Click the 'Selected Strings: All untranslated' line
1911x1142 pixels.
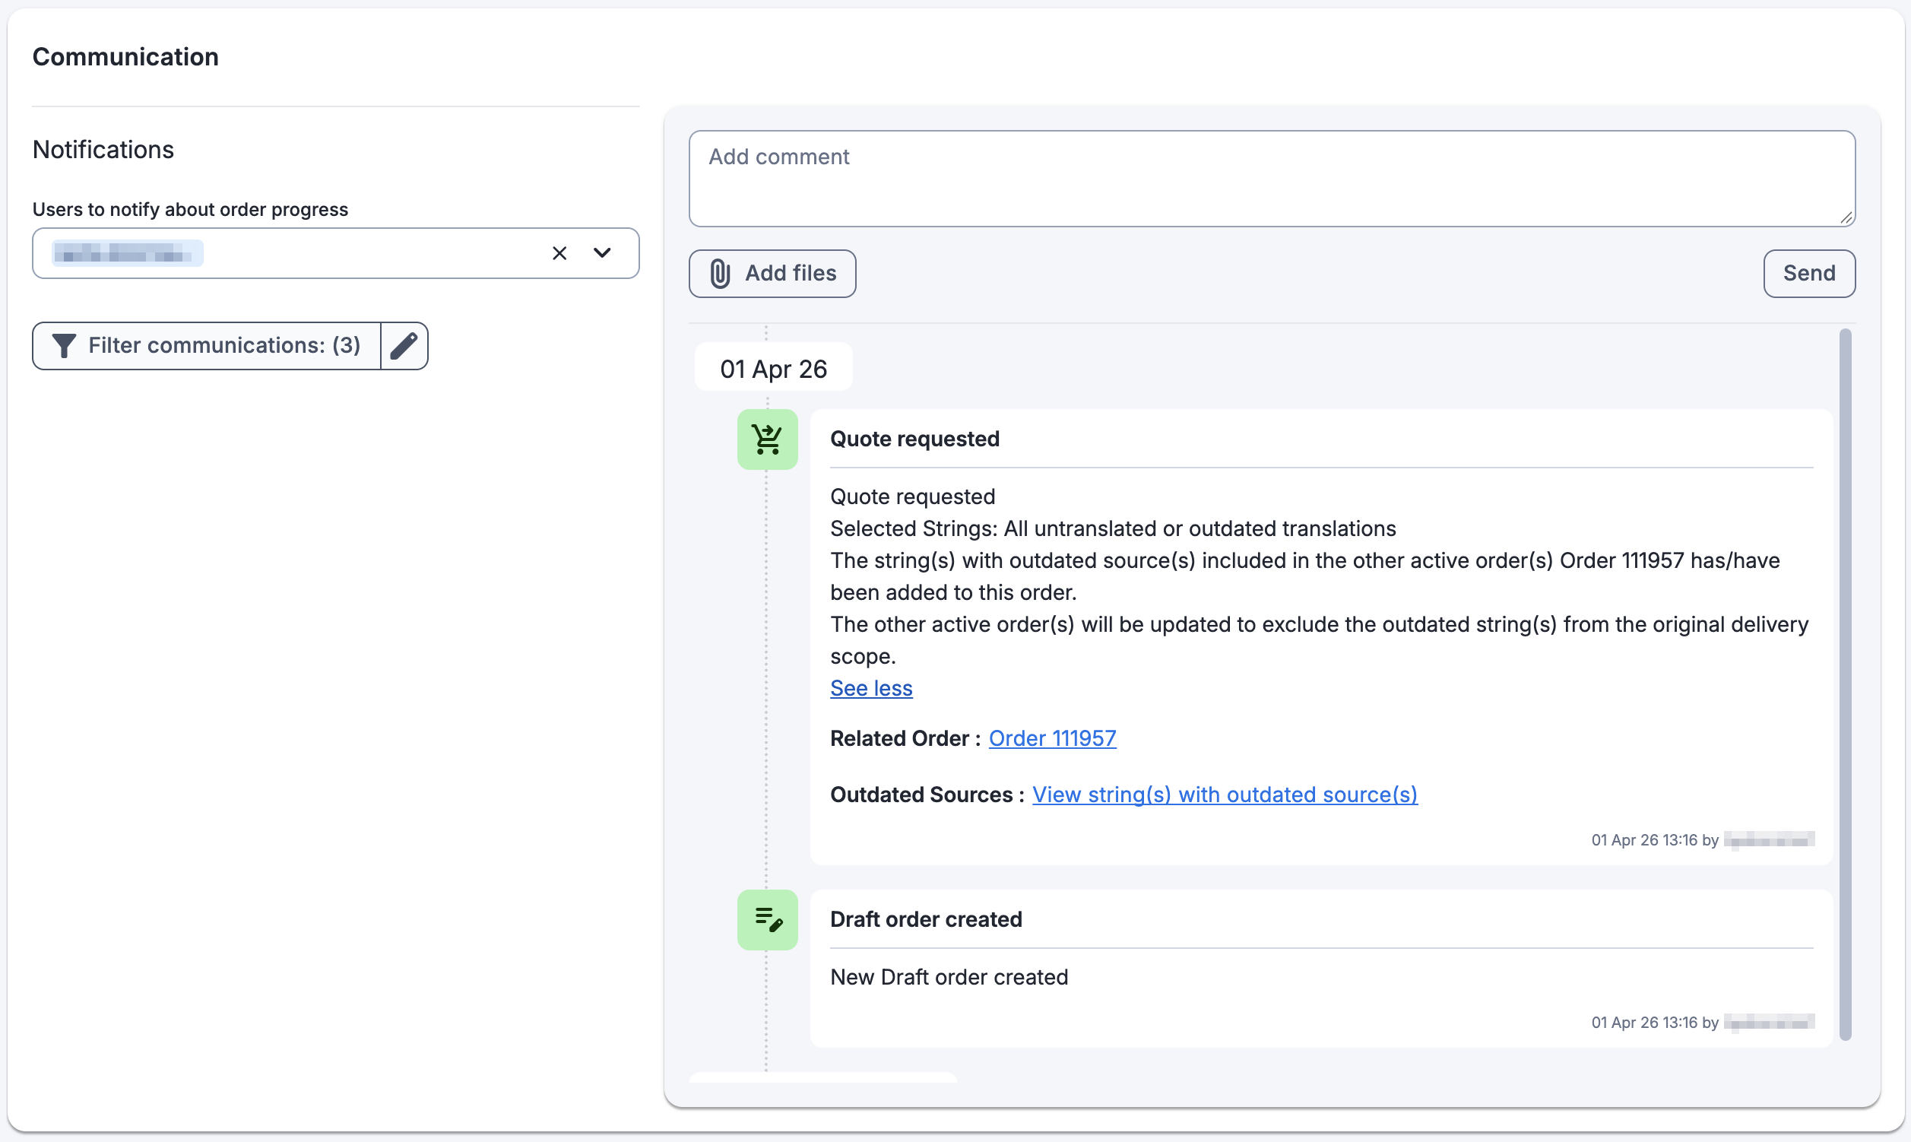click(1112, 528)
